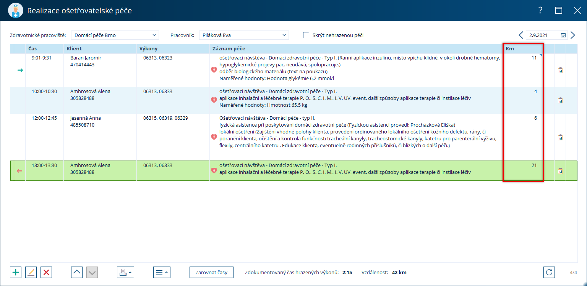Toggle Skrýt nehrazenou péči checkbox

coord(306,35)
